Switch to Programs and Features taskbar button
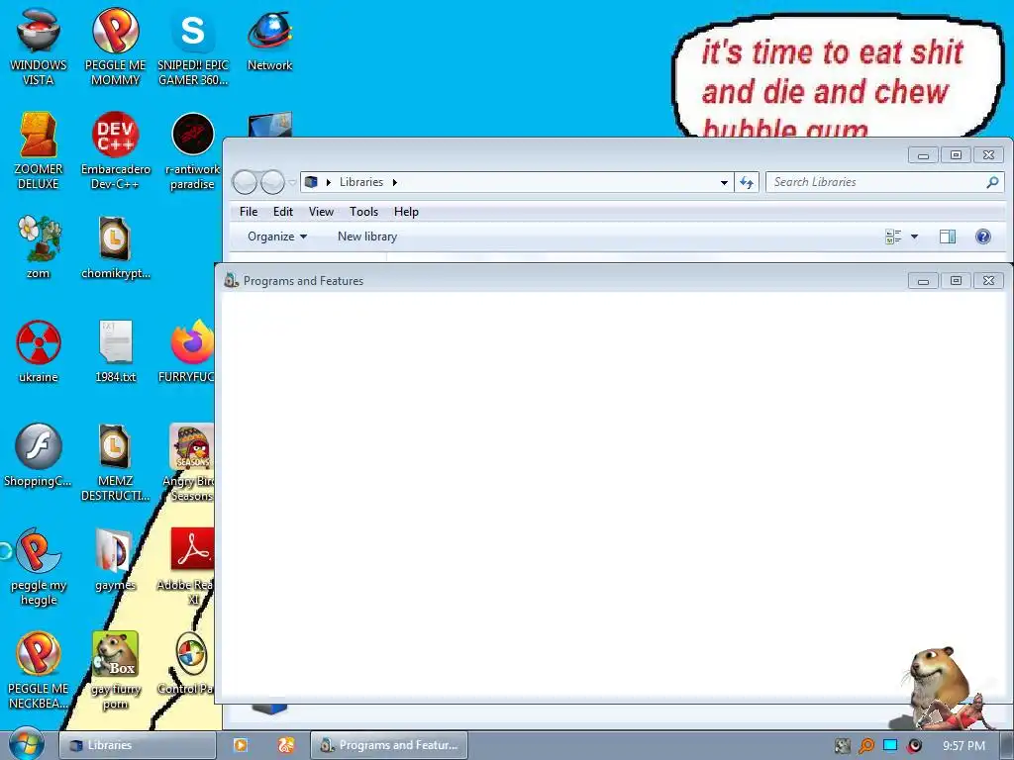Image resolution: width=1014 pixels, height=760 pixels. point(389,745)
